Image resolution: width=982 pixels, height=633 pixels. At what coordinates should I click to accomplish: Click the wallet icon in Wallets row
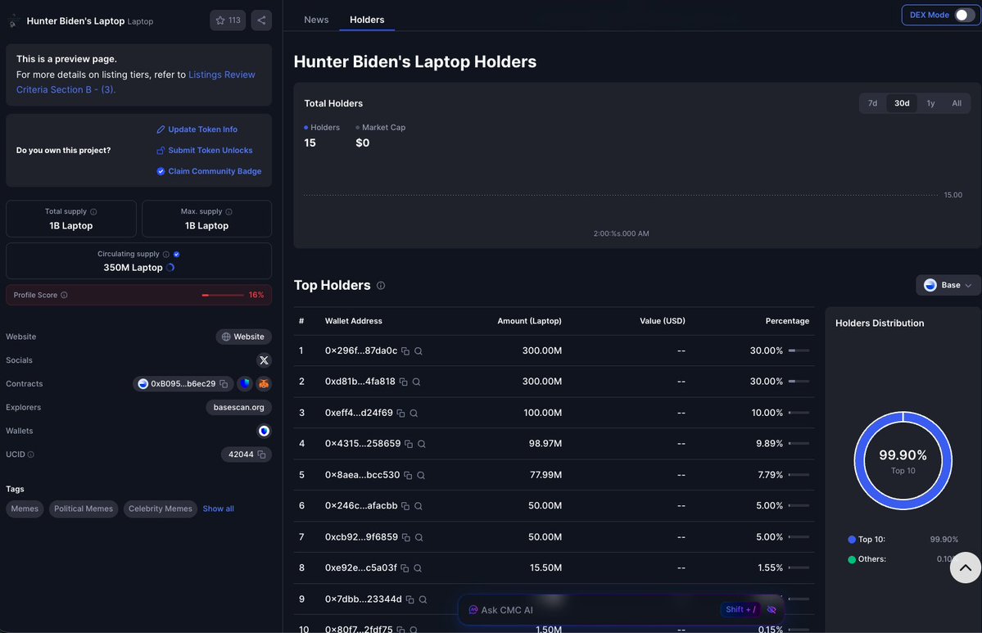264,431
